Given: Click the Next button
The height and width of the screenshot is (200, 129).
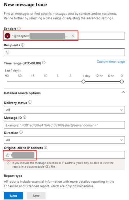Looking at the screenshot, I should [x=13, y=196].
